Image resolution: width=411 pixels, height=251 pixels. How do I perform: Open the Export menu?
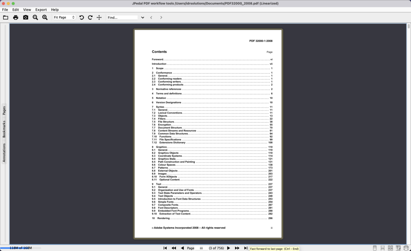click(x=41, y=9)
